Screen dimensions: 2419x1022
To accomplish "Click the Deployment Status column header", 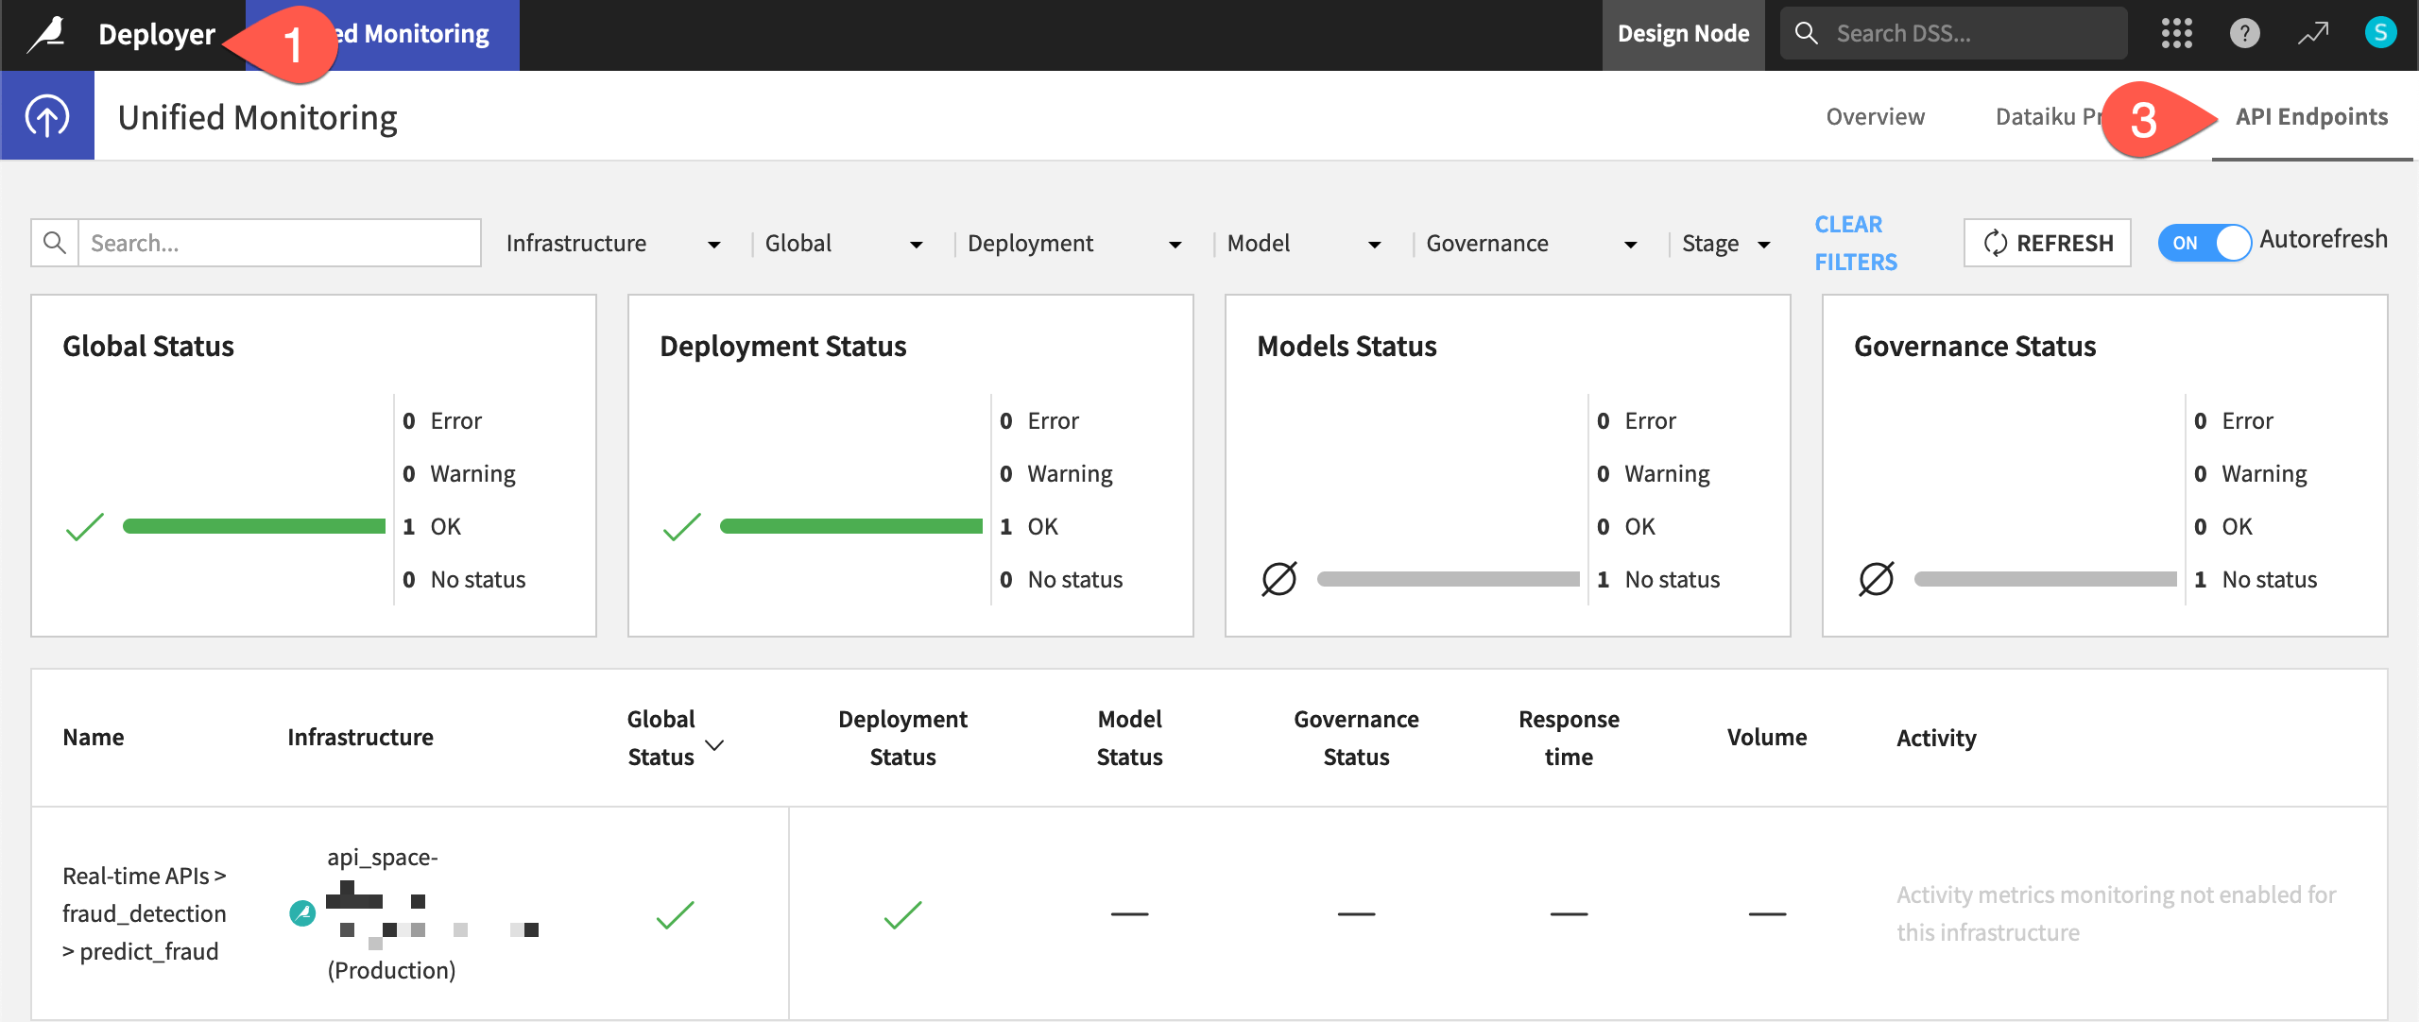I will (x=902, y=738).
